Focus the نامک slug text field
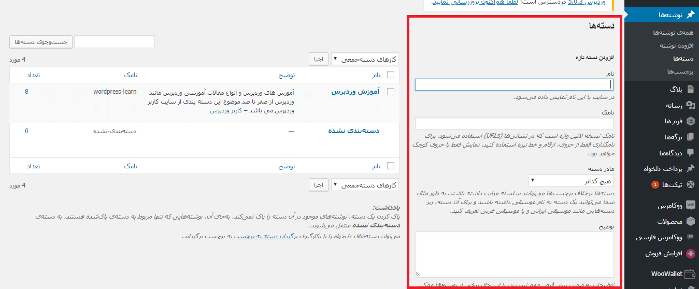The width and height of the screenshot is (699, 289). pos(515,124)
